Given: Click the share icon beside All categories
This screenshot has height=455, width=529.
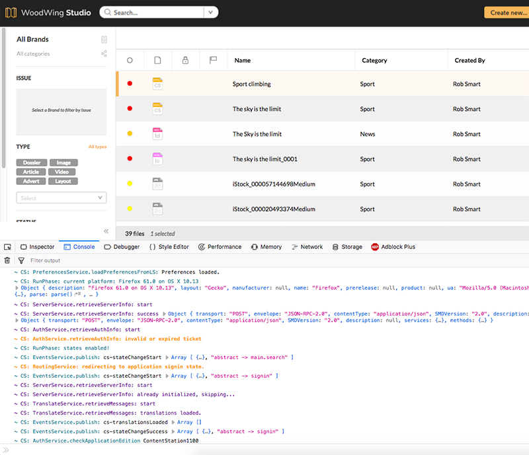Looking at the screenshot, I should click(104, 53).
